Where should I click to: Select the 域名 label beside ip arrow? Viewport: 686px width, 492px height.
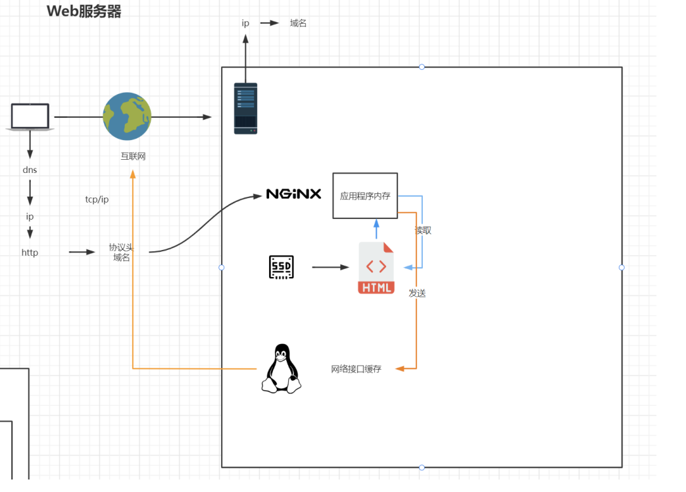point(298,23)
